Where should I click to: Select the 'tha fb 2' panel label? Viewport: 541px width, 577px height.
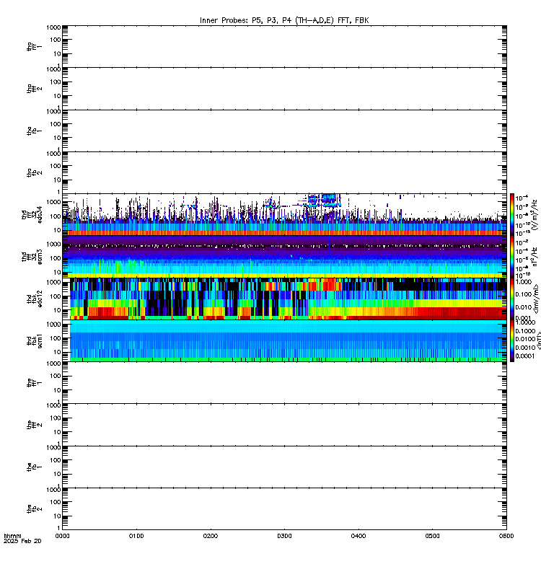point(34,172)
